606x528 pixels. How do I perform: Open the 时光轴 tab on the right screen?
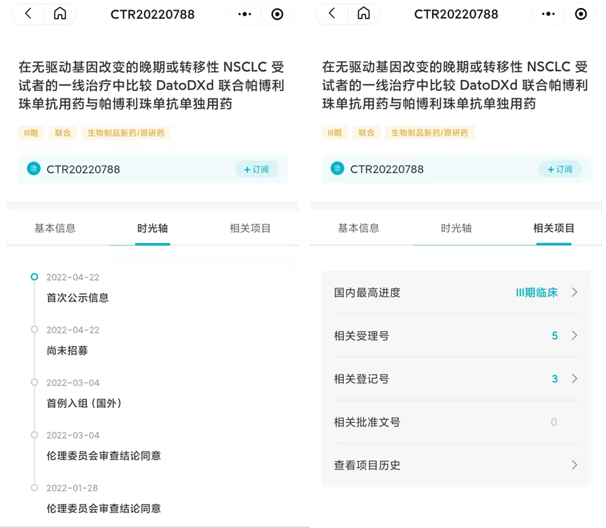[455, 229]
